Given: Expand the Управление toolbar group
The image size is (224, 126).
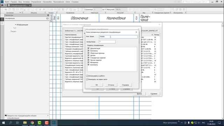Looking at the screenshot, I should [83, 13].
